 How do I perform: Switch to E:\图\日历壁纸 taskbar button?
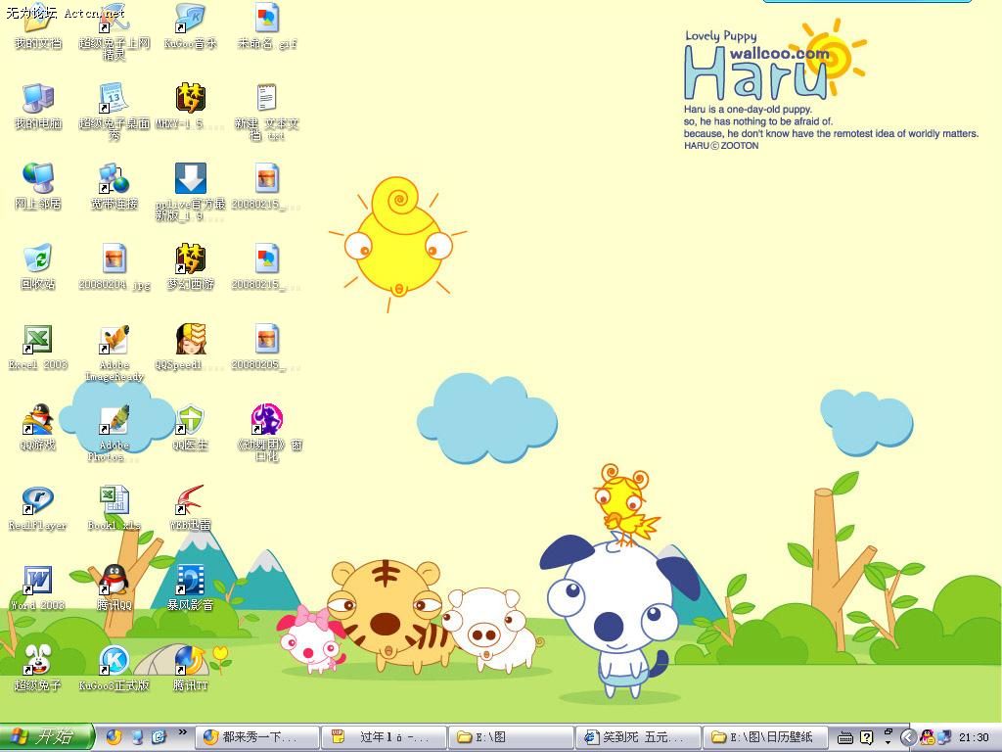(764, 737)
